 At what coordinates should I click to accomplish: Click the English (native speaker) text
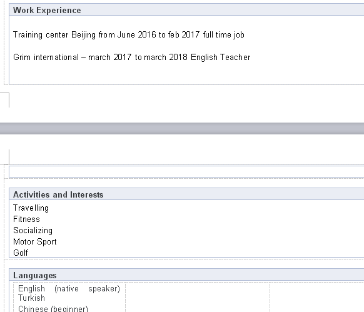pos(69,289)
